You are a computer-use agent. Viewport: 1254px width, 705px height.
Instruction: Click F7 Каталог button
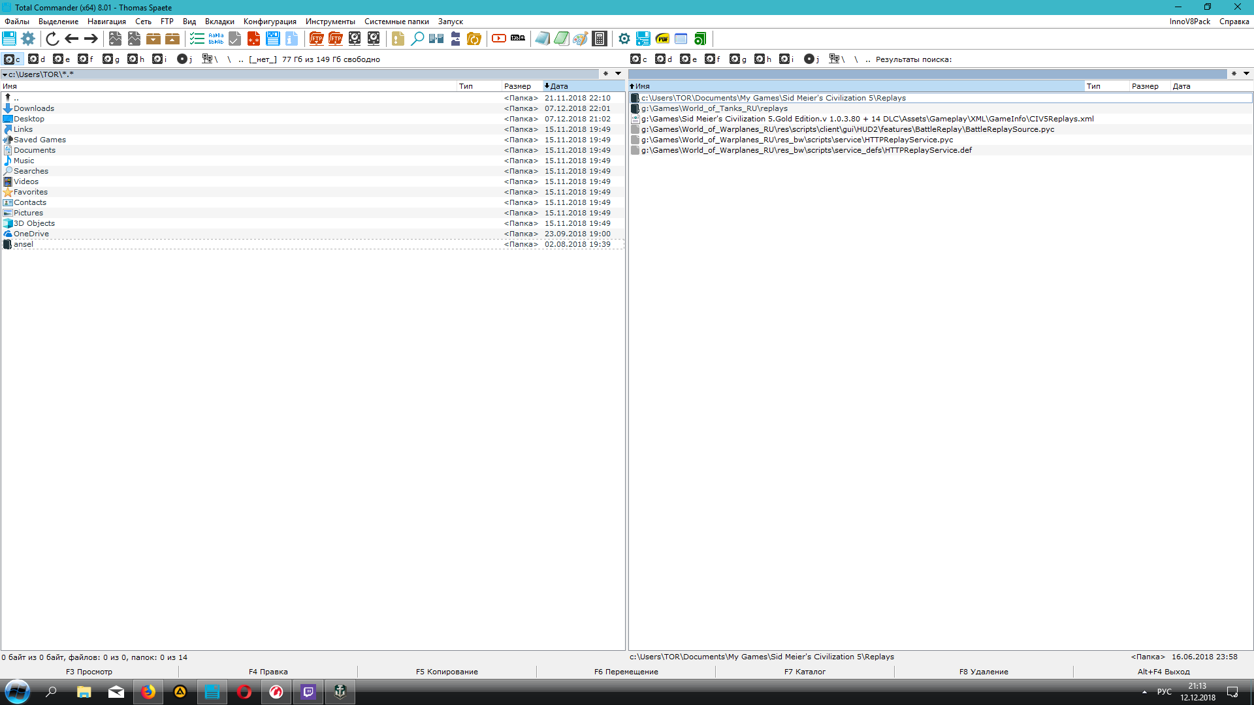point(805,672)
